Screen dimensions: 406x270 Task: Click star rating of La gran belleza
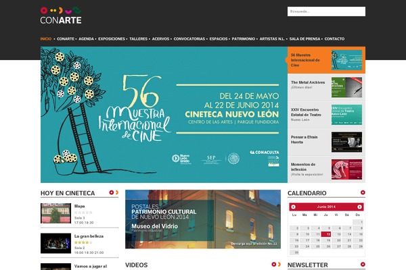pos(83,242)
